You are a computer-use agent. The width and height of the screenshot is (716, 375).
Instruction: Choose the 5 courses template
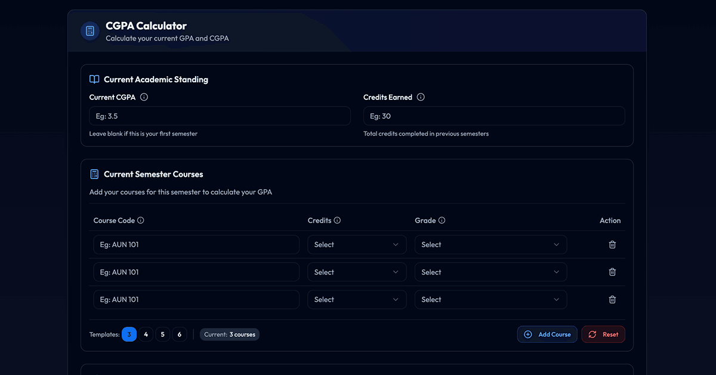163,335
